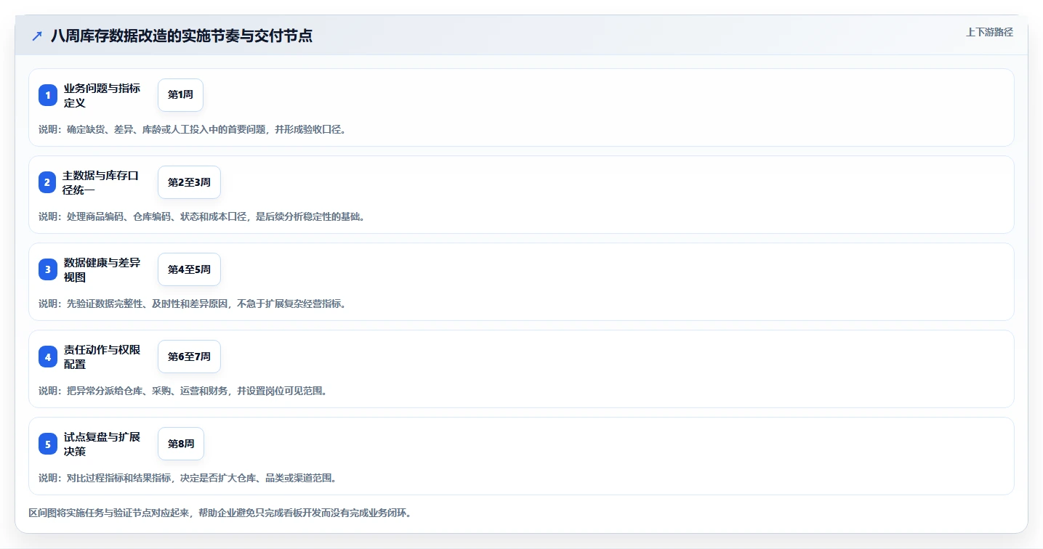Viewport: 1043px width, 549px height.
Task: Click the 主数据与库存口径统一 step title
Action: tap(101, 182)
